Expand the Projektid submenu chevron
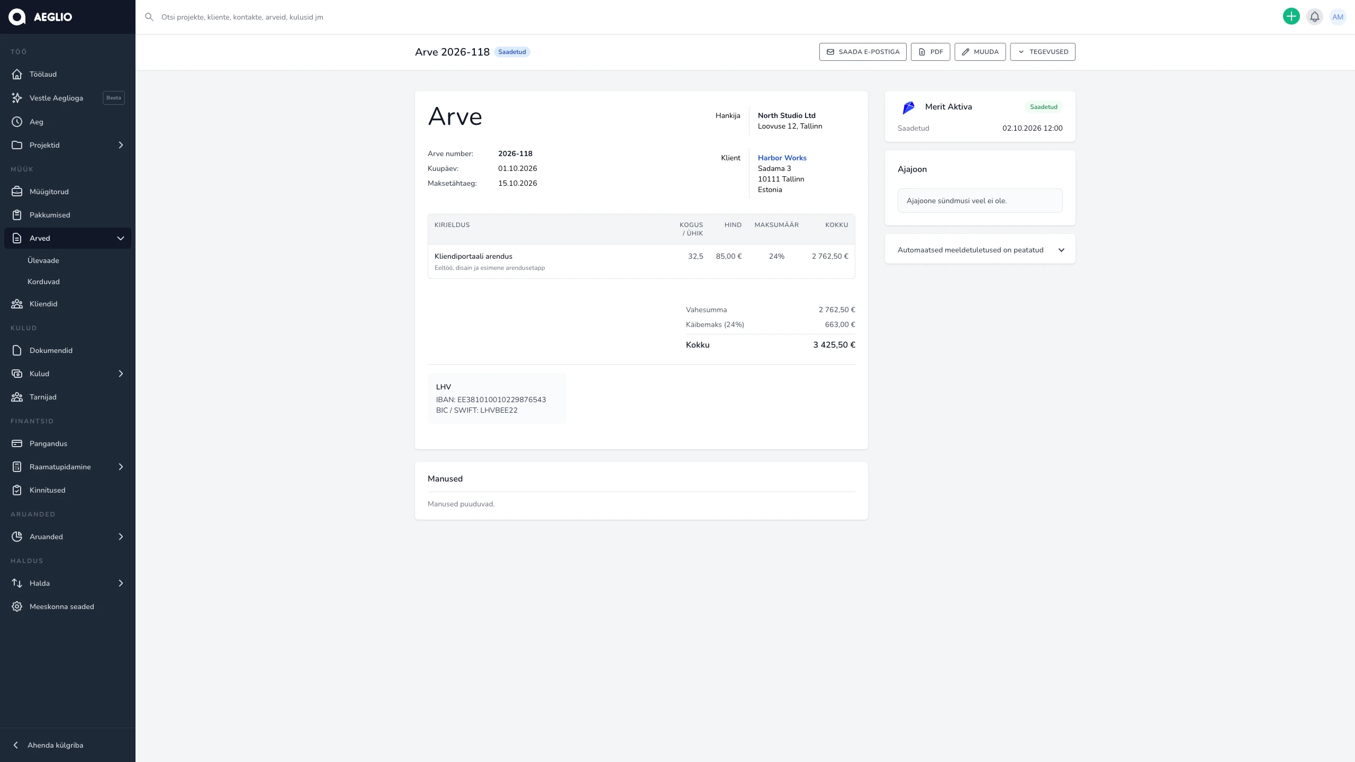Screen dimensions: 1355x762 point(121,145)
